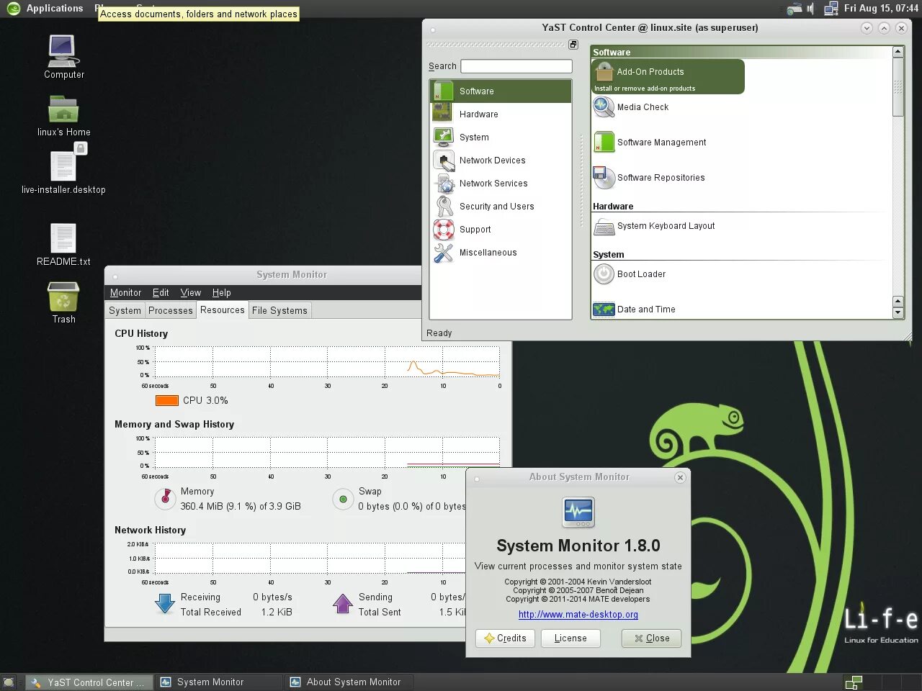Viewport: 922px width, 691px height.
Task: Launch the Media Check module
Action: [631, 107]
